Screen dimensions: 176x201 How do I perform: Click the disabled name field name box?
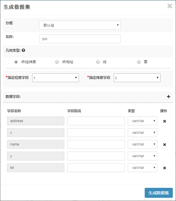[36, 144]
